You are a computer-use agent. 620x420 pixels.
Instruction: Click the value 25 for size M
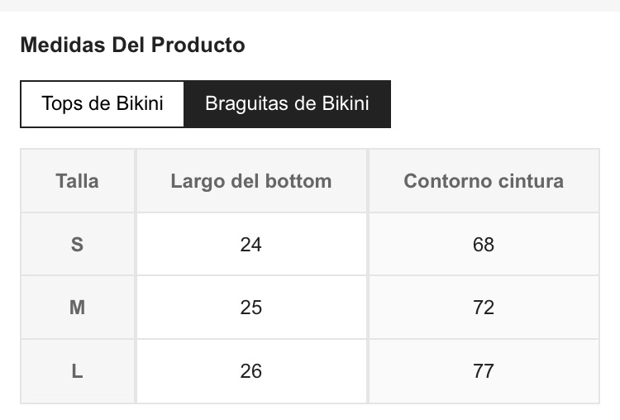tap(251, 308)
